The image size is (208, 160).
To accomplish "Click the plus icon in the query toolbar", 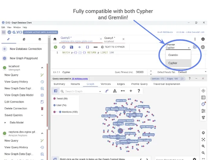I will (79, 47).
